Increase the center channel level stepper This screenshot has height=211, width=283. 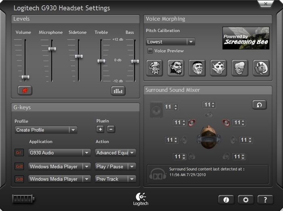coord(213,103)
